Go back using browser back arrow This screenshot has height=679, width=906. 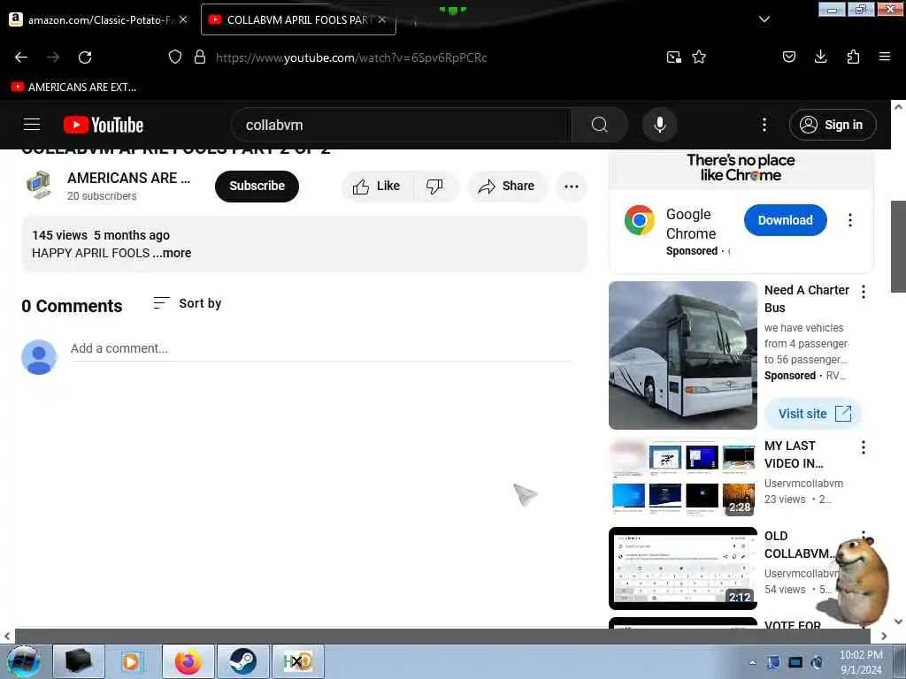[21, 57]
